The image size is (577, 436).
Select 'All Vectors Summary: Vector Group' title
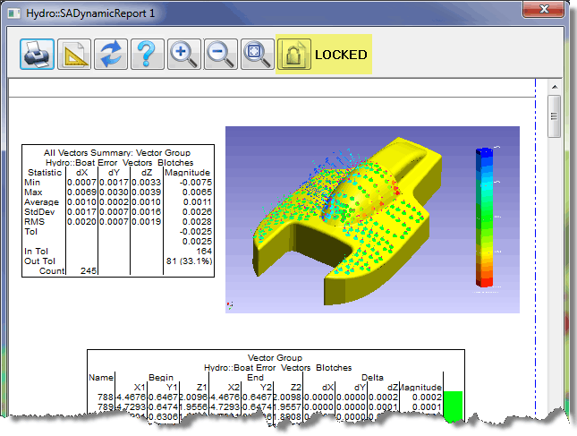point(117,153)
